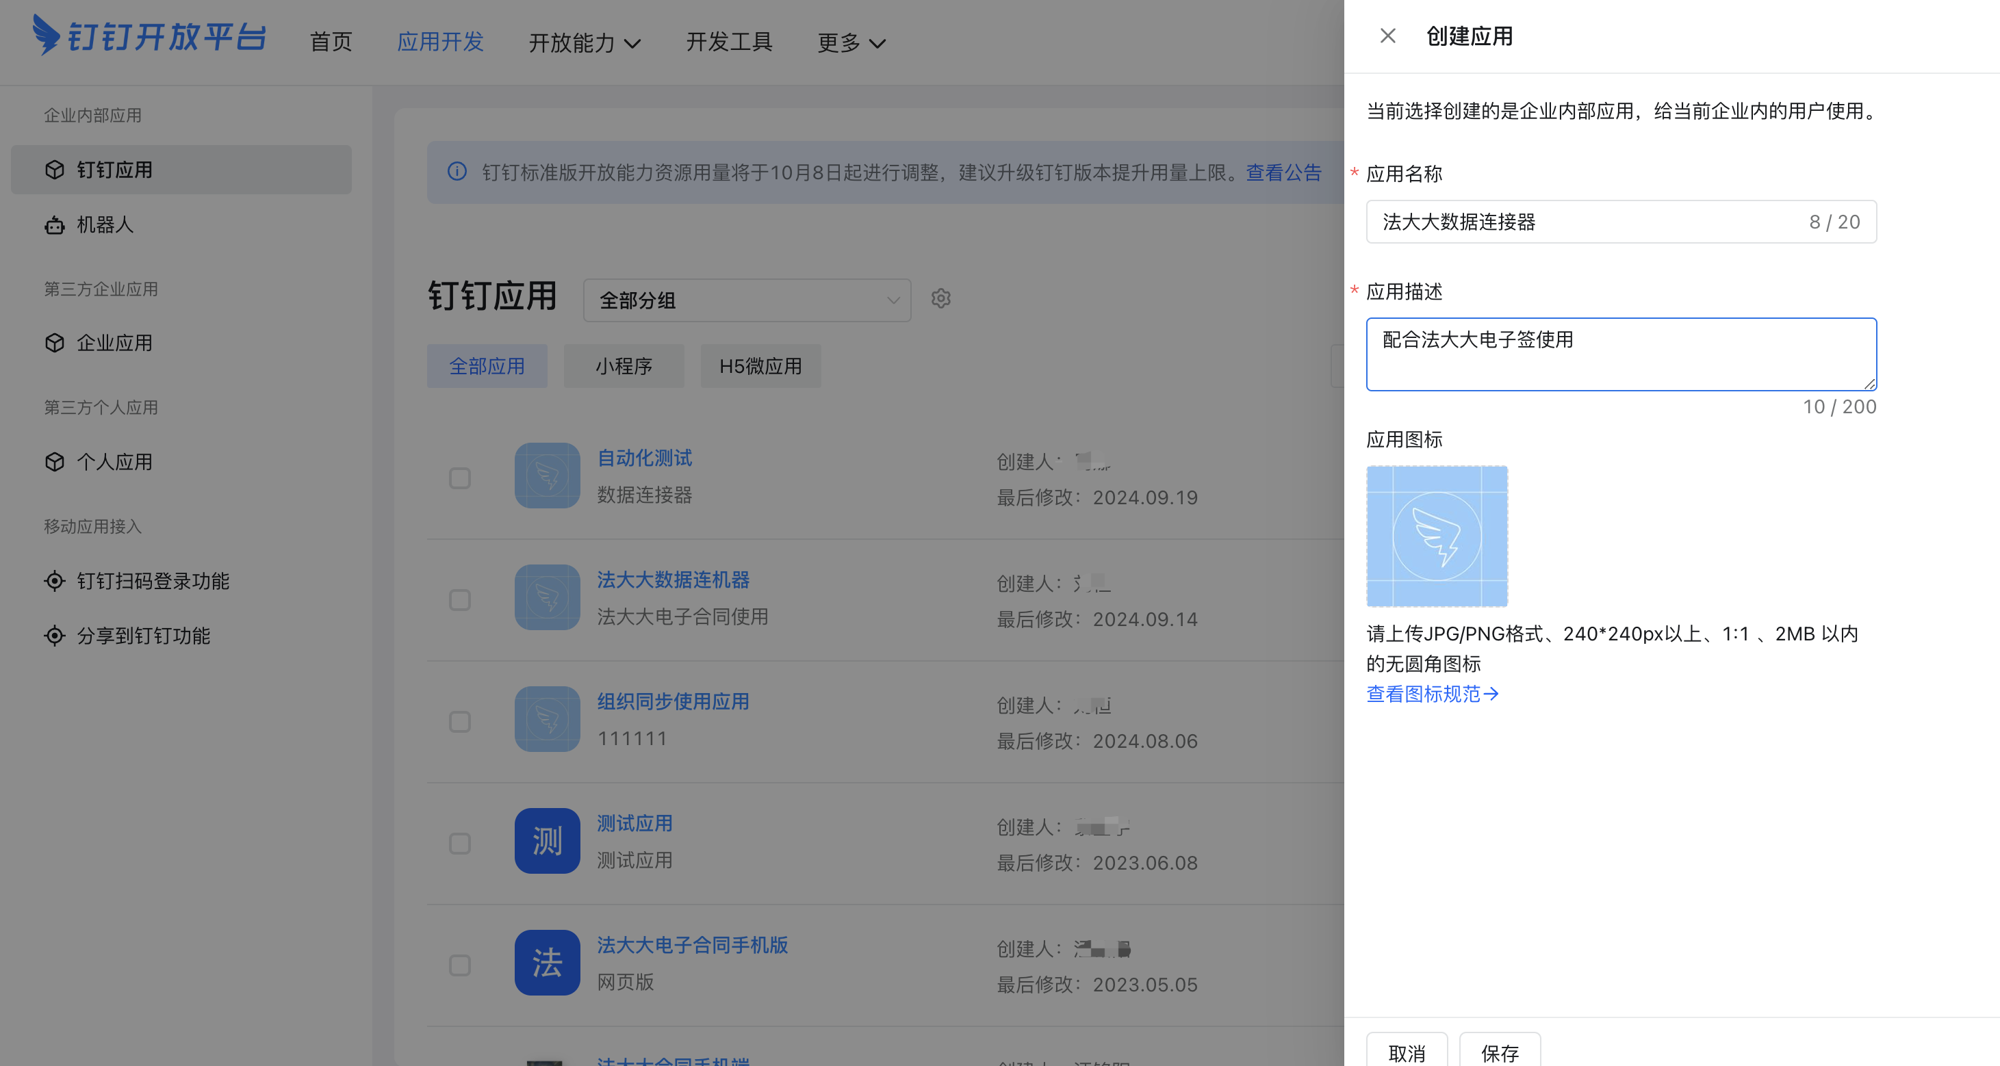Click the 111111 description text
Screen dimensions: 2000x1066
click(632, 738)
